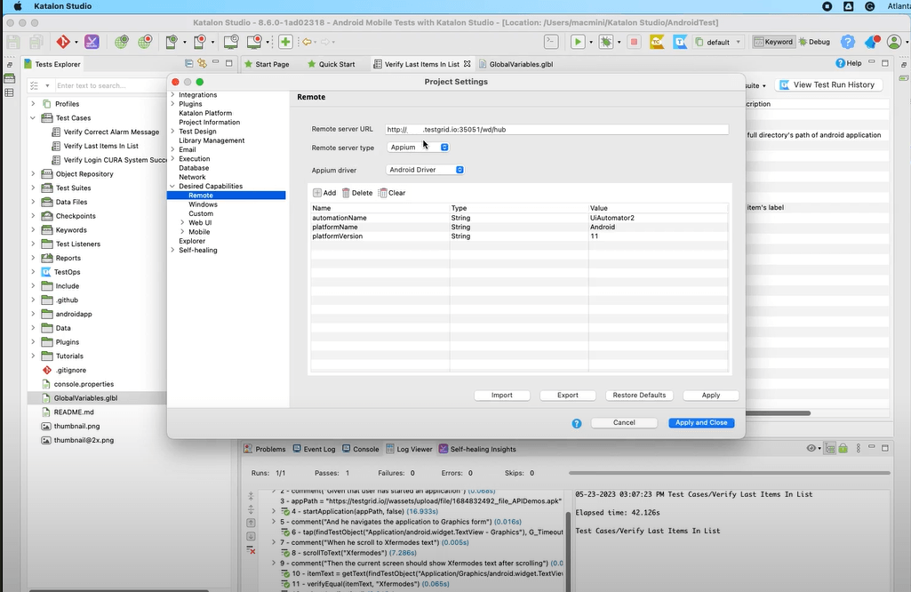Click the blue help icon in Project Settings
Screen dimensions: 911x592
click(576, 423)
